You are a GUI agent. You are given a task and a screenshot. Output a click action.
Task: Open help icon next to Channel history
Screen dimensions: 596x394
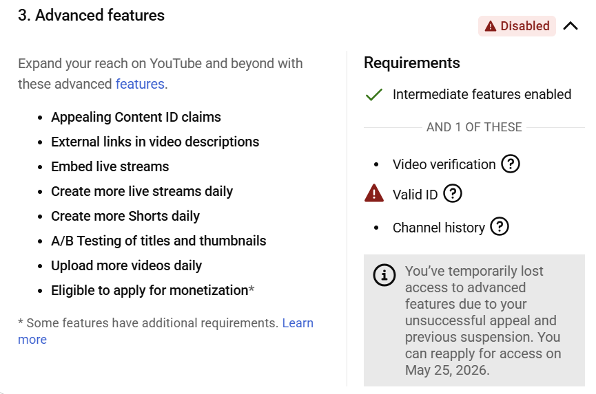[500, 227]
